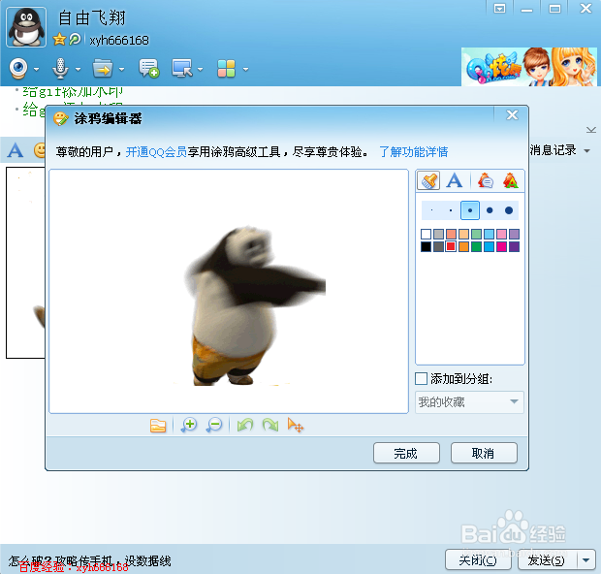
Task: Choose the smallest brush size dot
Action: click(x=432, y=210)
